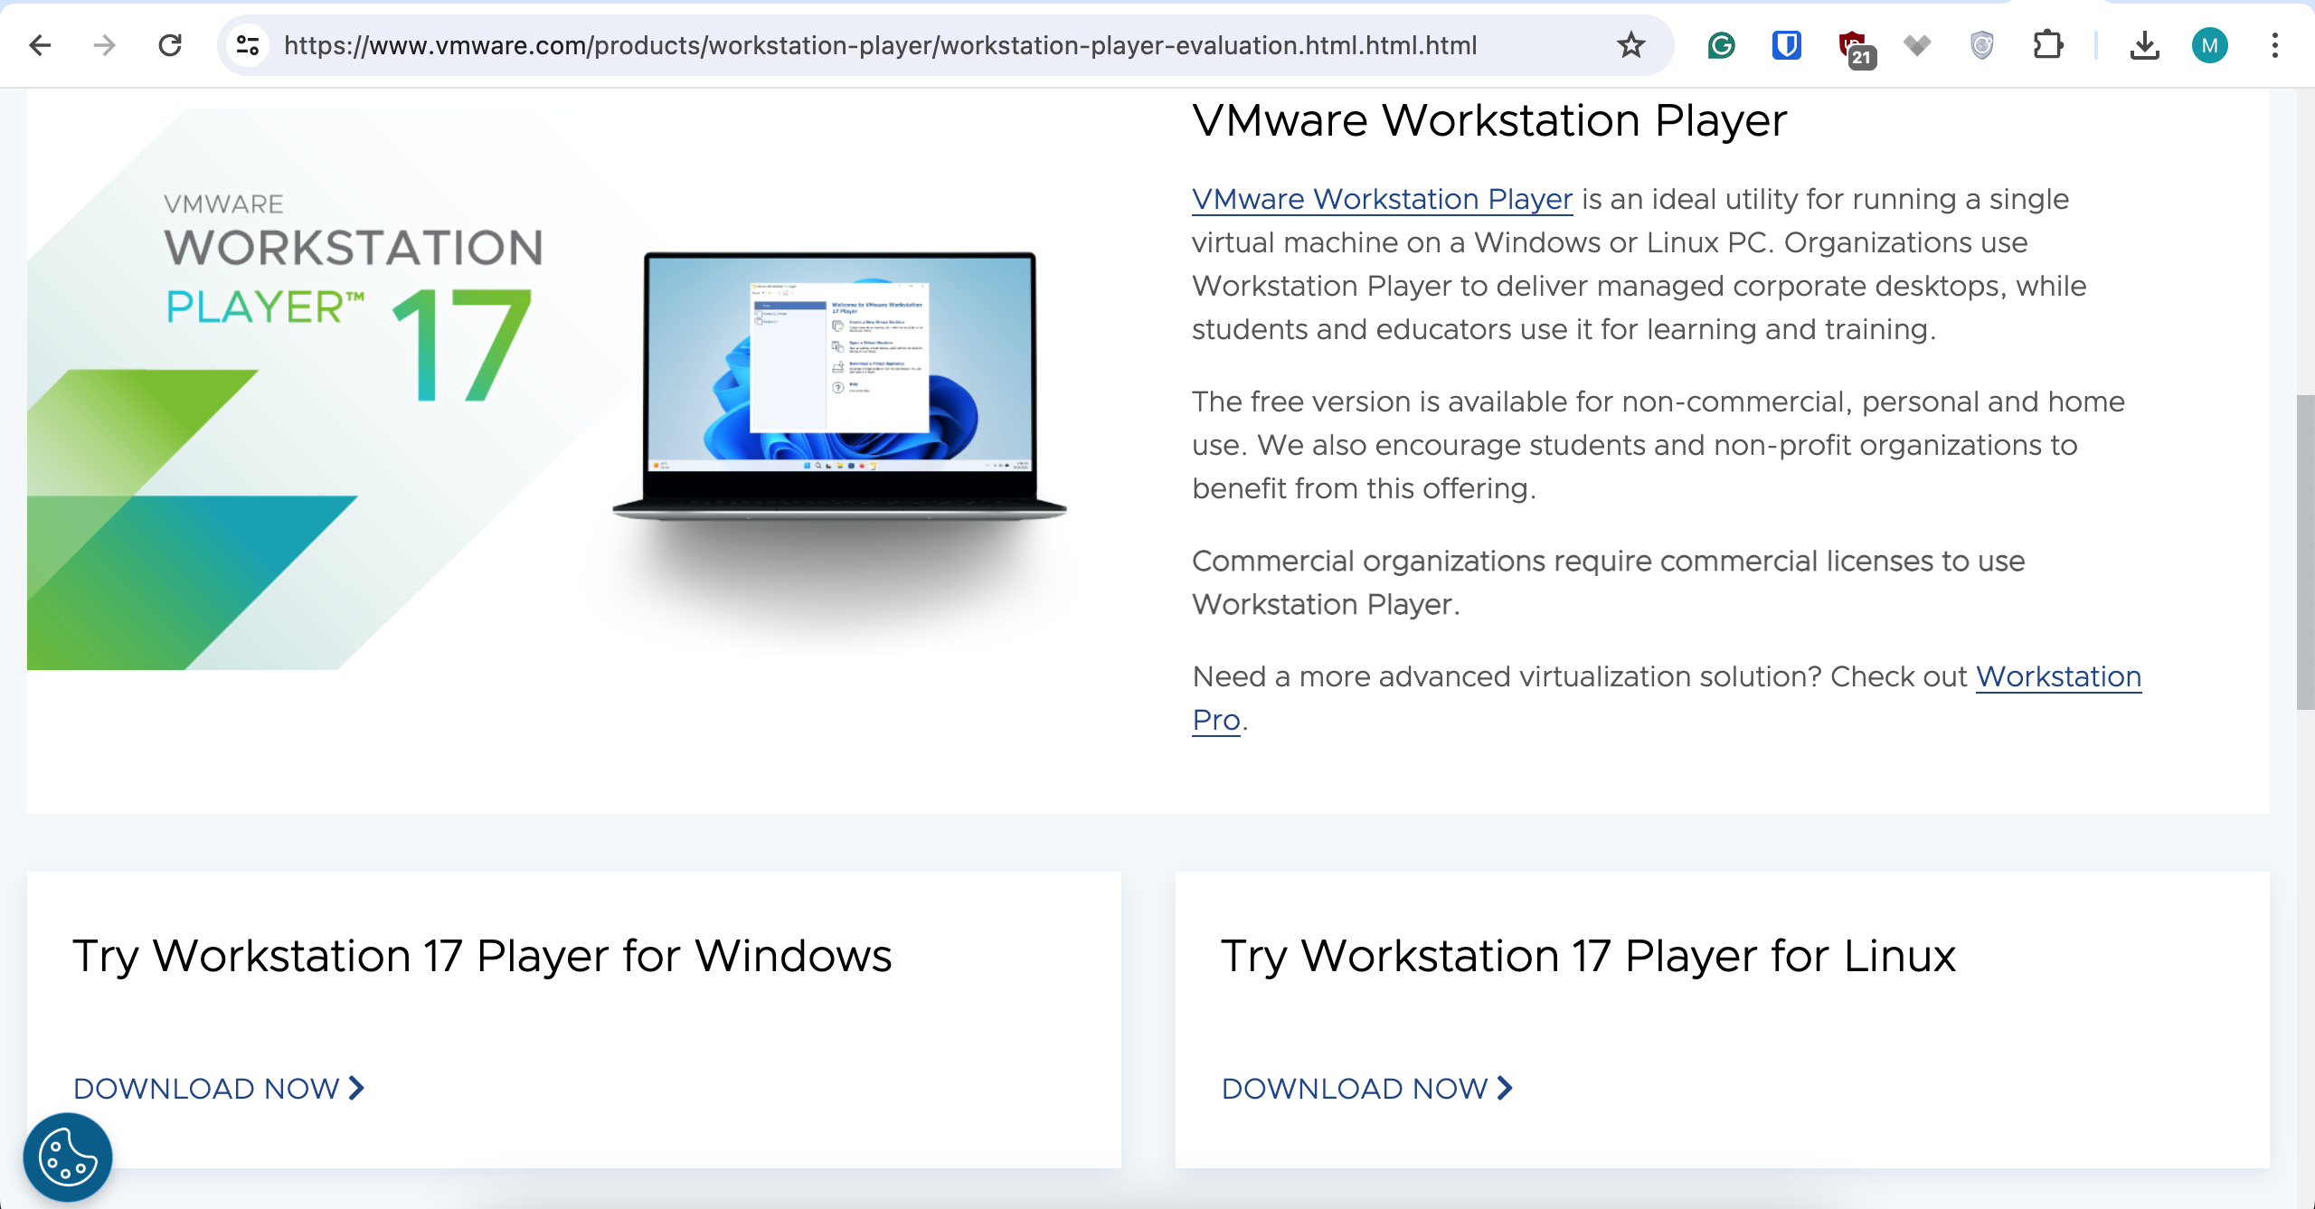This screenshot has height=1209, width=2315.
Task: Click the gray heart extension icon
Action: coord(1916,45)
